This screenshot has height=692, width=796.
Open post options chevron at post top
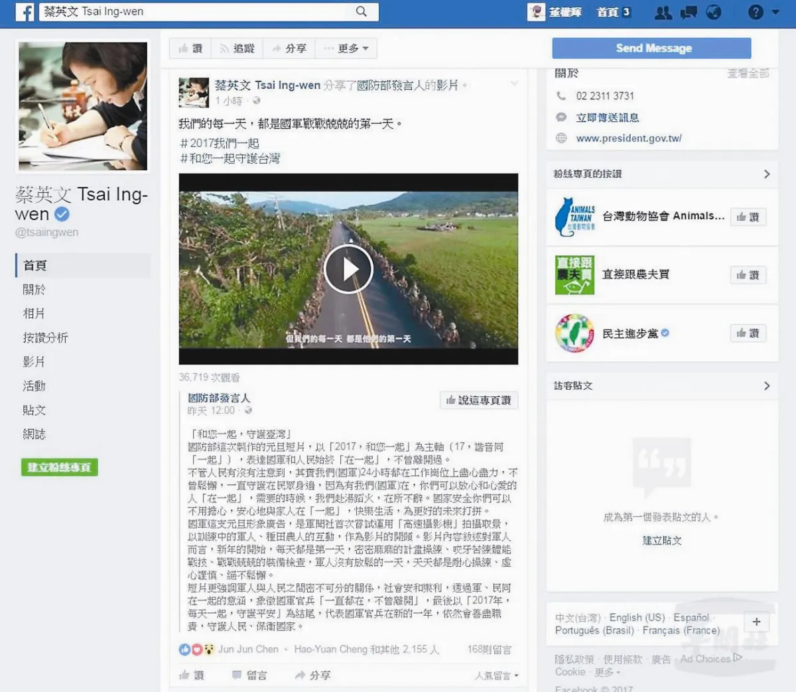[x=514, y=84]
